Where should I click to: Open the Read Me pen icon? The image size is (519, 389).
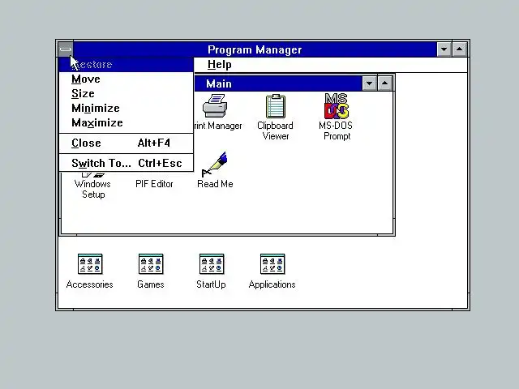[x=214, y=164]
